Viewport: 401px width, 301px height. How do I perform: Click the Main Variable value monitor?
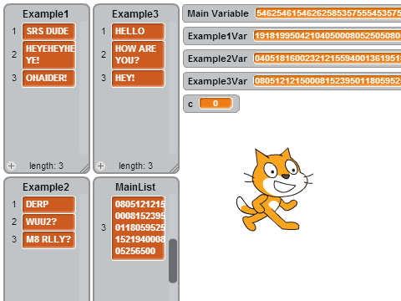click(x=328, y=13)
